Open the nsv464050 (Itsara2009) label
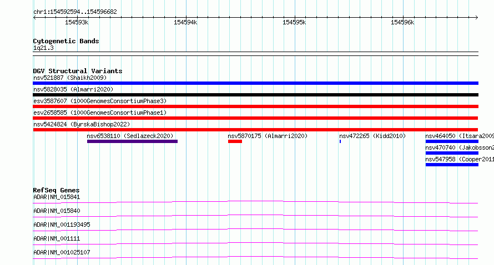This screenshot has width=494, height=265. click(x=460, y=136)
